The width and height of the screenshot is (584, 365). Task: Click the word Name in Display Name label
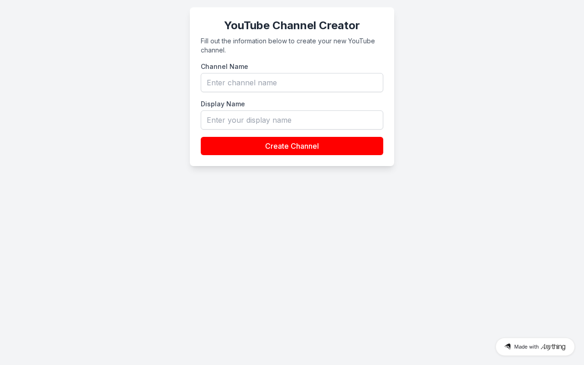(235, 104)
